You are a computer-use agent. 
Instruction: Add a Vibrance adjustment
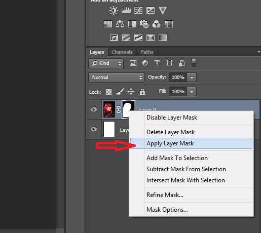(x=163, y=10)
